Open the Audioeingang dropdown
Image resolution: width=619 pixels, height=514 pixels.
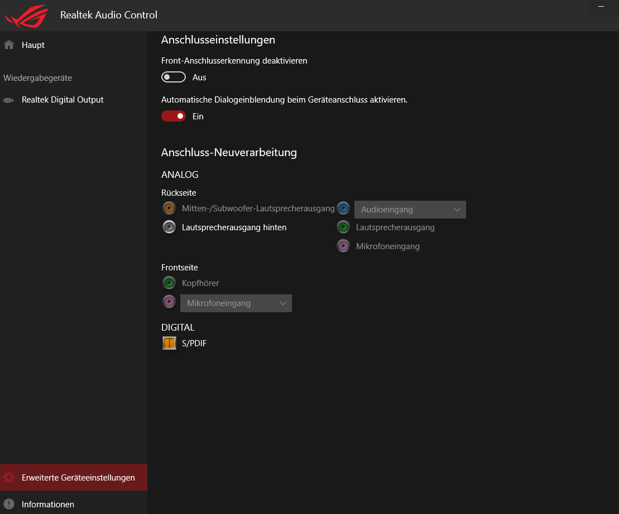coord(410,209)
